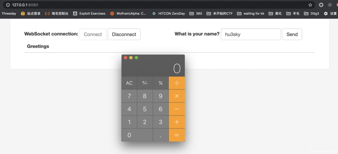Open the Exploit Exercises bookmark

(x=89, y=13)
